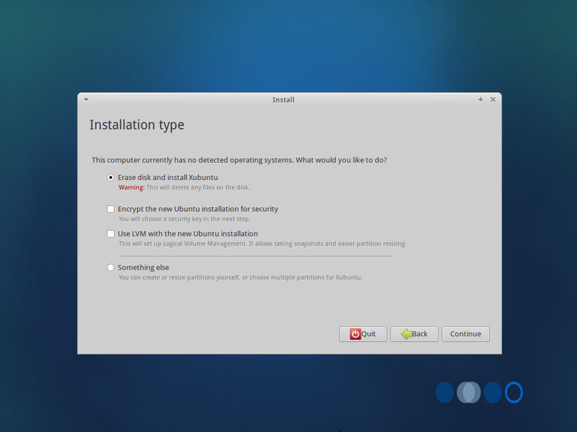This screenshot has height=432, width=577.
Task: Click the third dark blue progress dot
Action: pos(493,392)
